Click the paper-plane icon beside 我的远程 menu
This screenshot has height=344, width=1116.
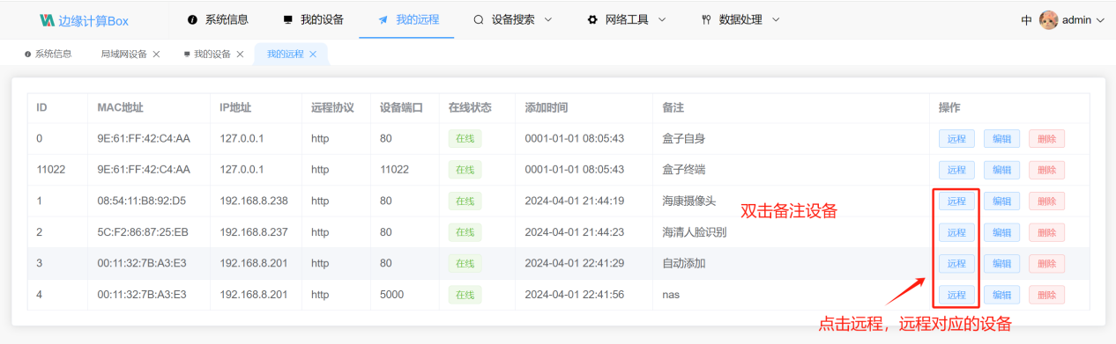(383, 19)
